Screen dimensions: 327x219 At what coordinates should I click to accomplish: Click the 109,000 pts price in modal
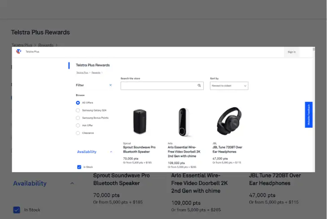[176, 163]
